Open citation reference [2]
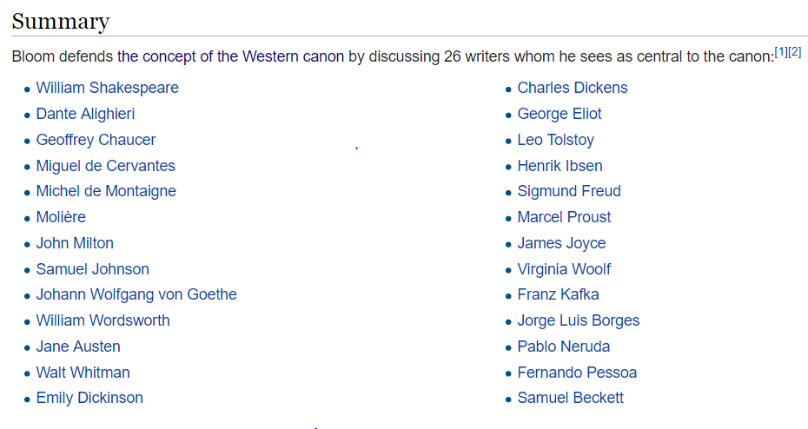Viewport: 808px width, 429px height. pyautogui.click(x=795, y=51)
